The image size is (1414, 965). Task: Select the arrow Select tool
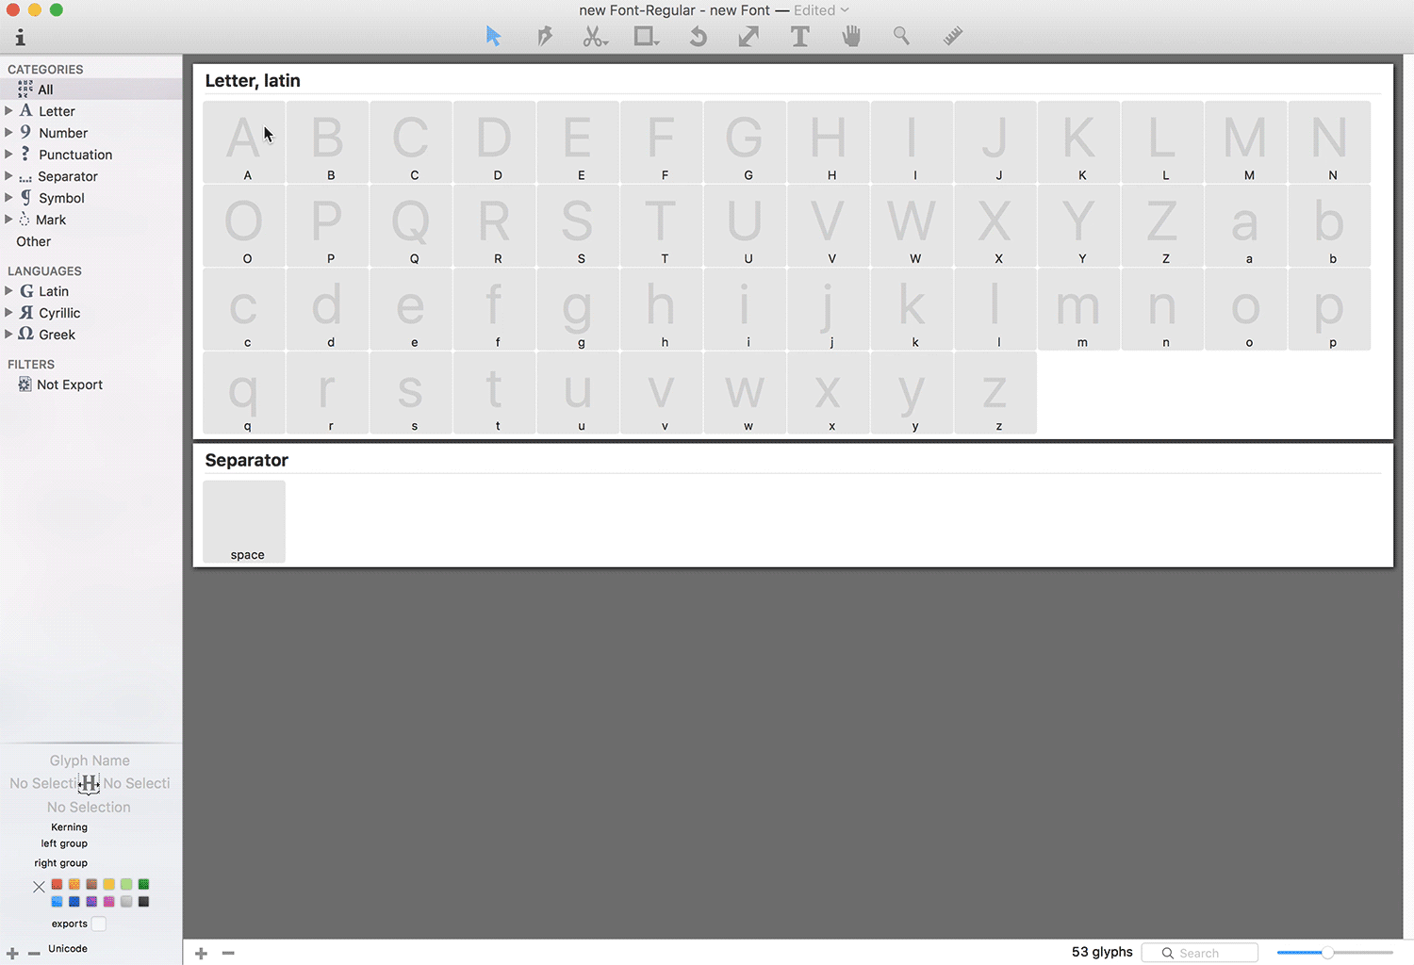coord(493,37)
